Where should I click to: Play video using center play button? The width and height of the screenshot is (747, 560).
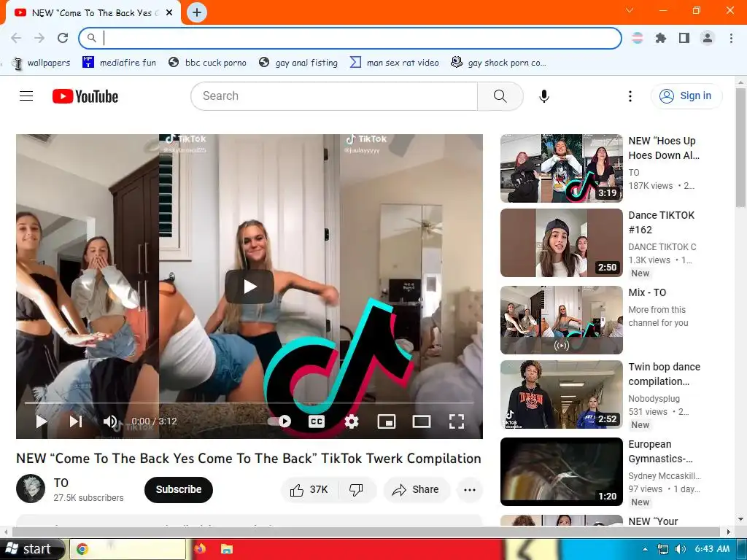249,287
